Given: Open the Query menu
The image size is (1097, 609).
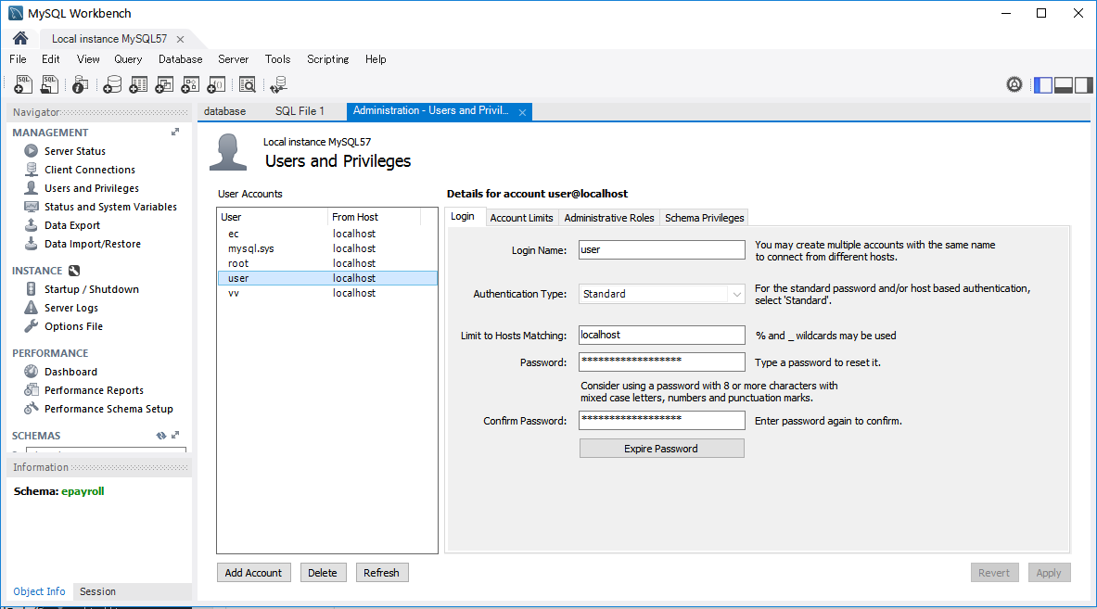Looking at the screenshot, I should coord(128,59).
